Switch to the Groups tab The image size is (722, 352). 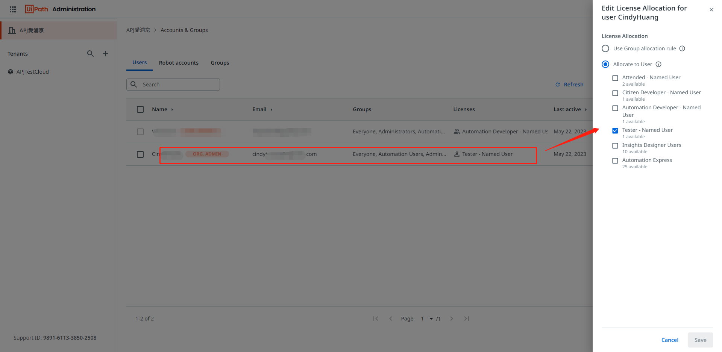coord(220,63)
